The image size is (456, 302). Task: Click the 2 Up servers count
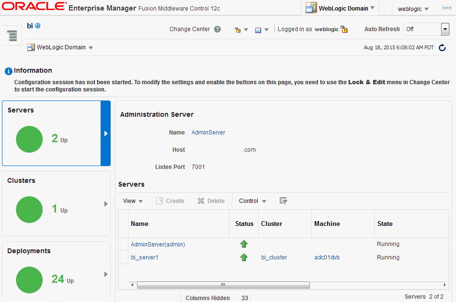click(x=59, y=139)
